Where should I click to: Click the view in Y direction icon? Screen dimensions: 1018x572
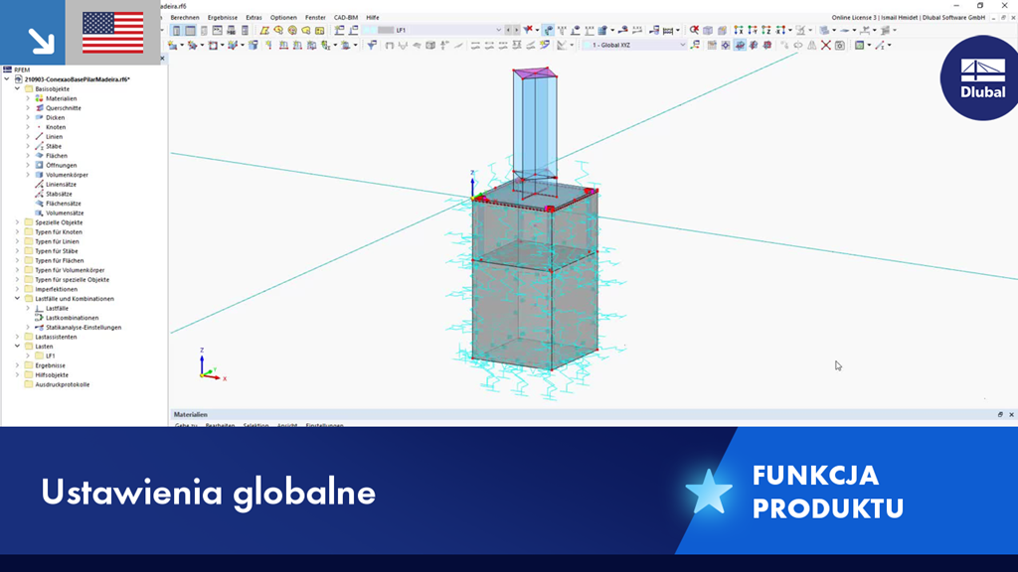click(753, 30)
